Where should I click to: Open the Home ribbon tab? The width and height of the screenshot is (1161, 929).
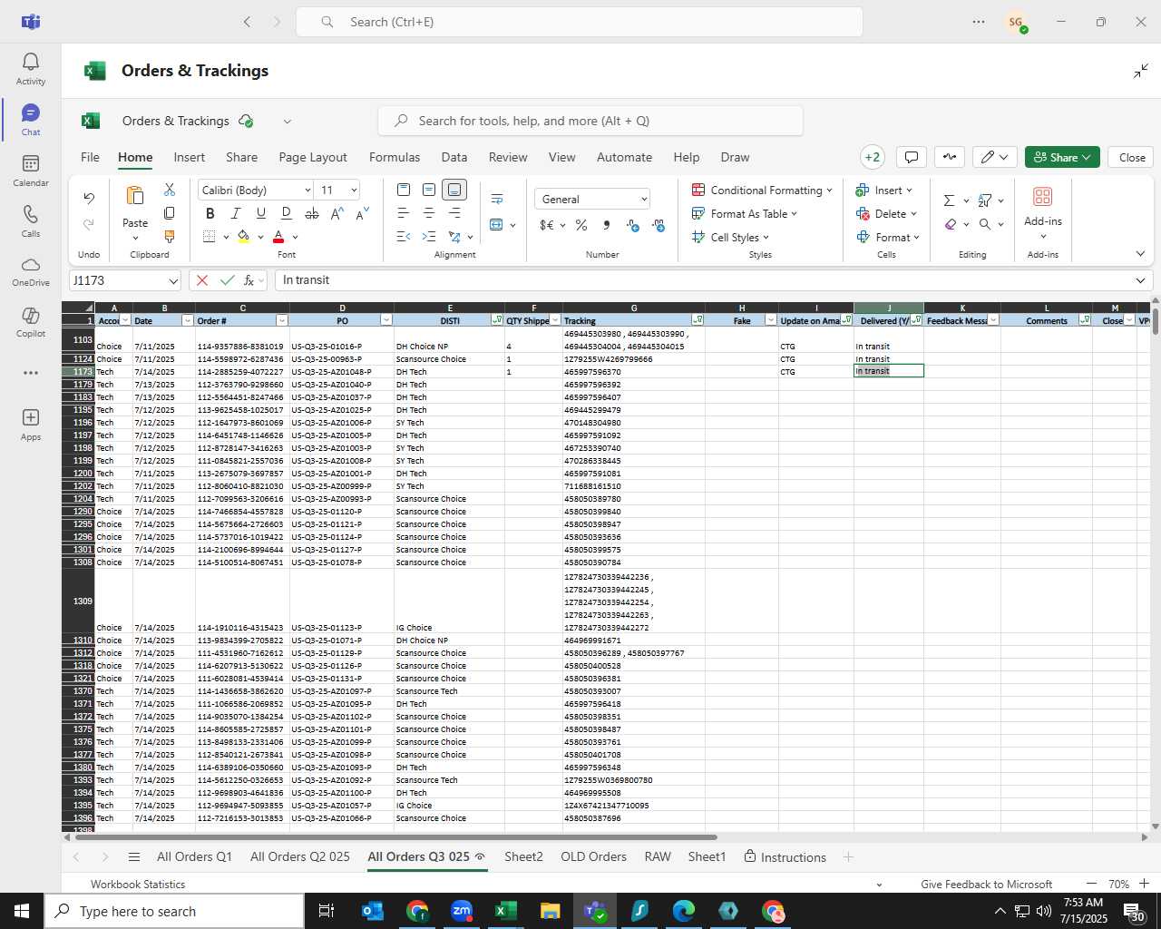135,157
